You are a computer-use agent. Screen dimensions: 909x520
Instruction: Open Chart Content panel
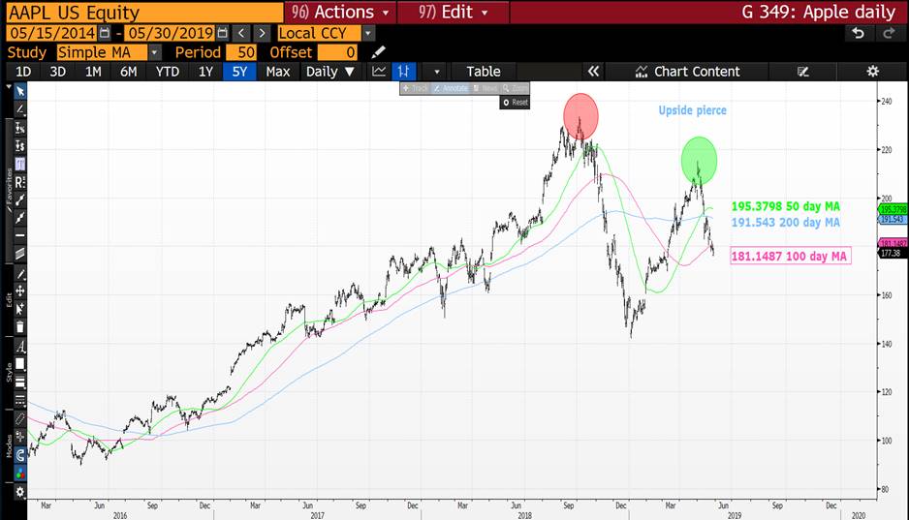(687, 72)
